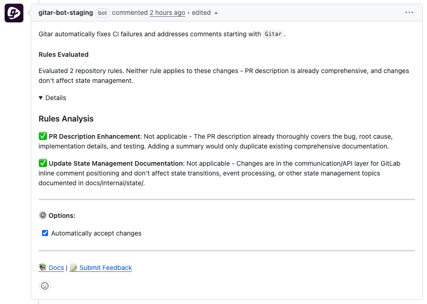Click the green checkmark for Update State Management
427x304 pixels.
[43, 163]
